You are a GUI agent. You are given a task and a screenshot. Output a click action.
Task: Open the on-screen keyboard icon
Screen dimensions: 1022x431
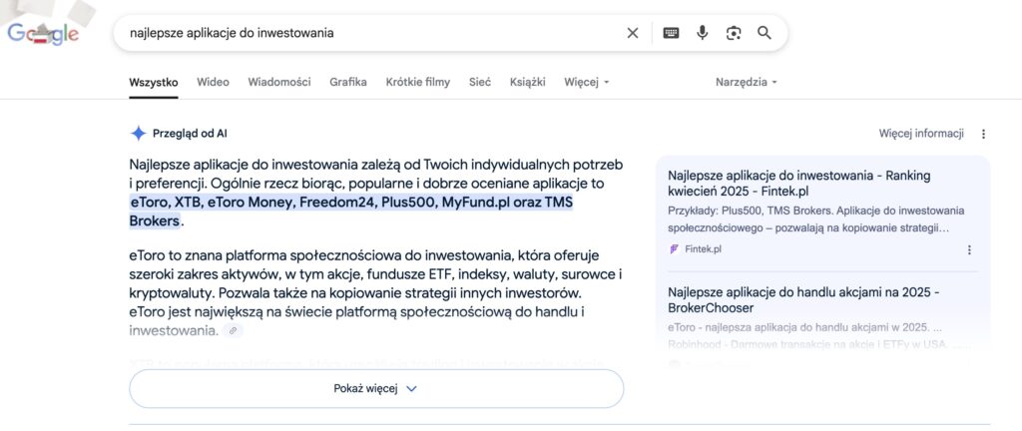point(671,33)
